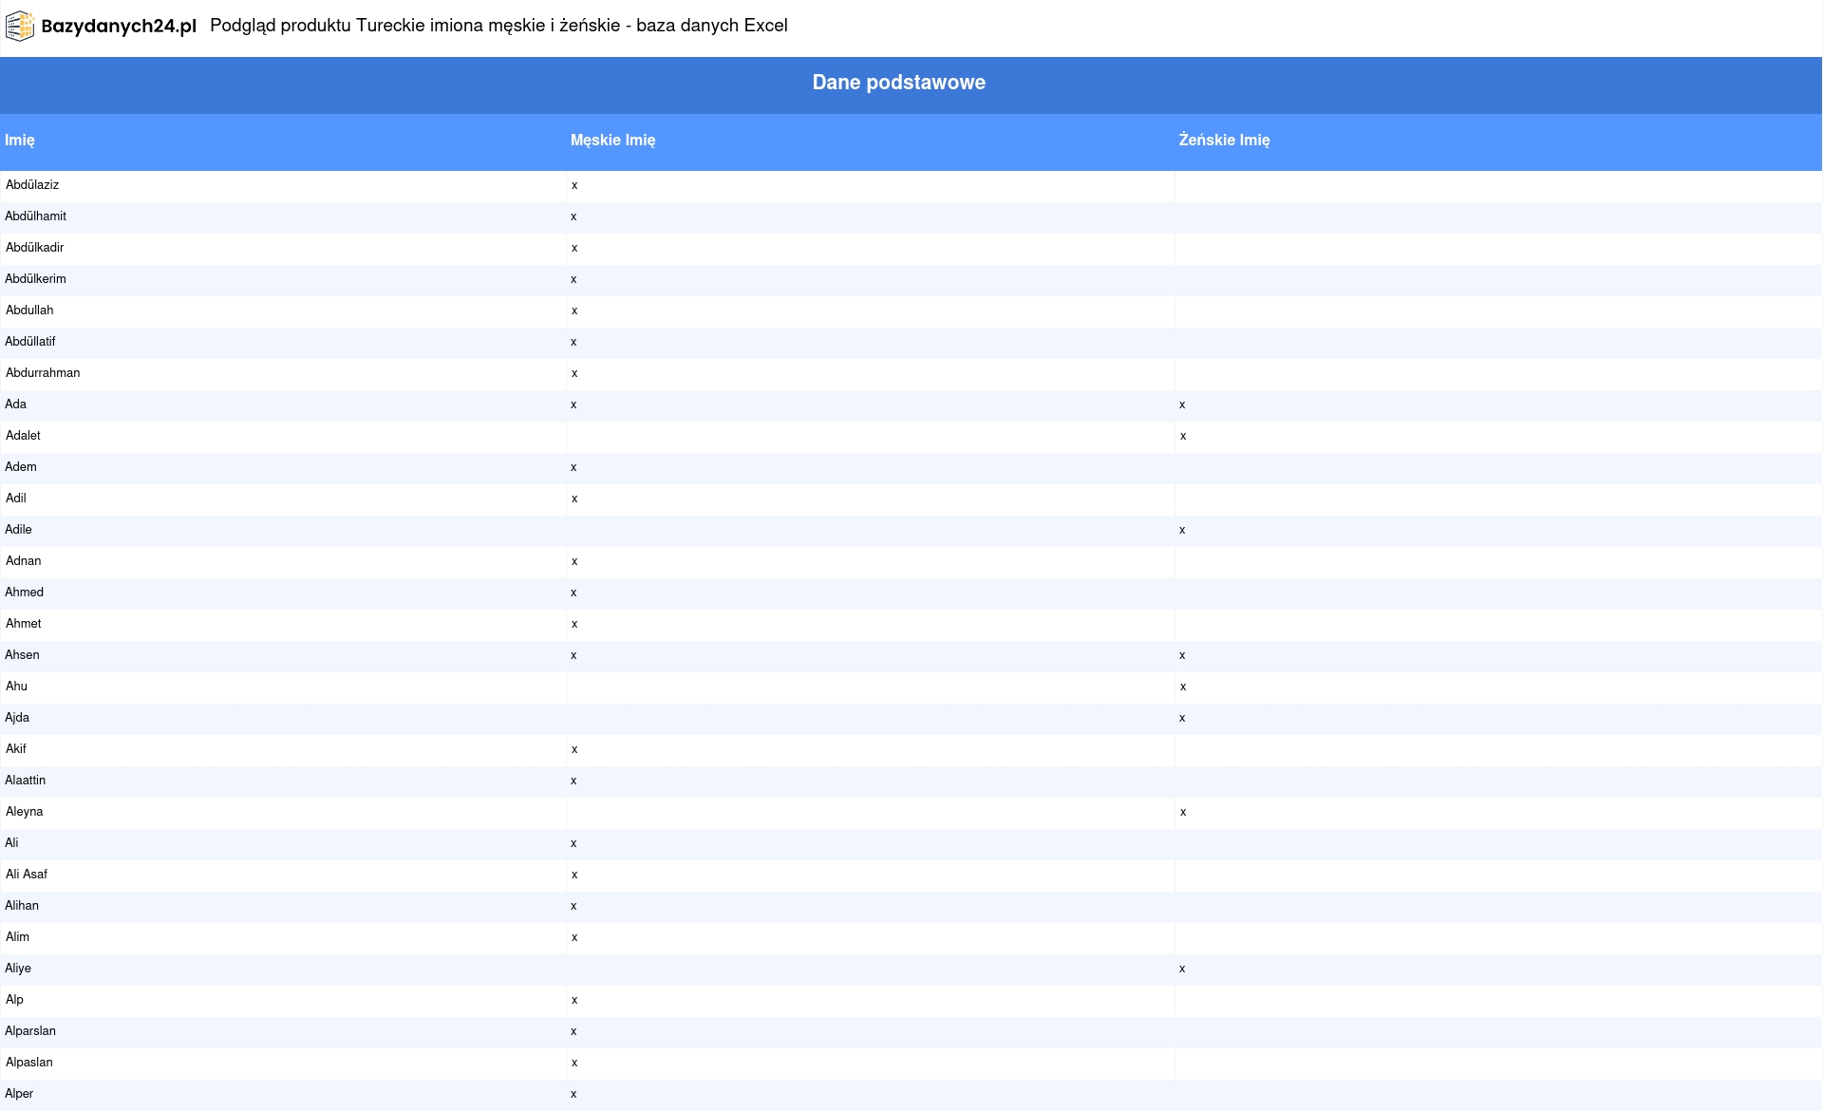The height and width of the screenshot is (1111, 1823).
Task: Click the Dane podstawowe section header
Action: coord(898,83)
